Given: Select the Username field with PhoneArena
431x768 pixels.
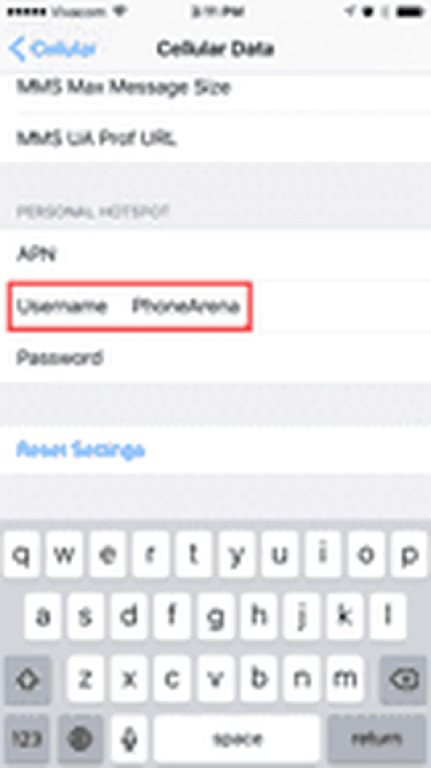Looking at the screenshot, I should coord(215,306).
